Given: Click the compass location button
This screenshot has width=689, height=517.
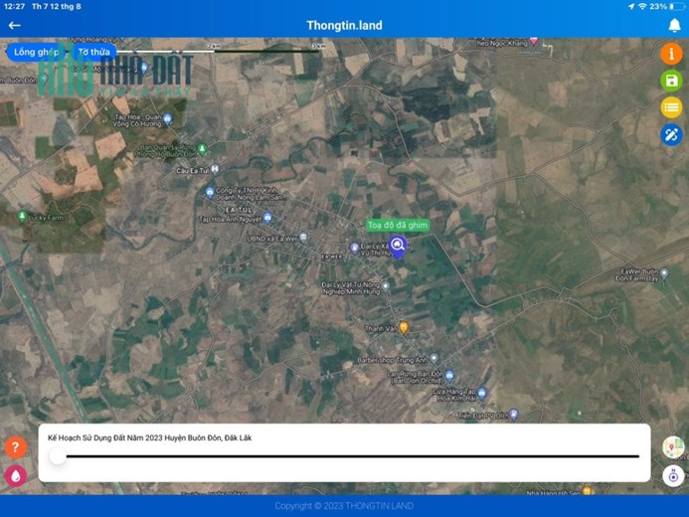Looking at the screenshot, I should 673,475.
